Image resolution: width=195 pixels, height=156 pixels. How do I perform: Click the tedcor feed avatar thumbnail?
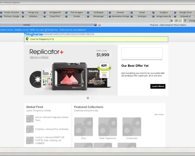[30, 119]
